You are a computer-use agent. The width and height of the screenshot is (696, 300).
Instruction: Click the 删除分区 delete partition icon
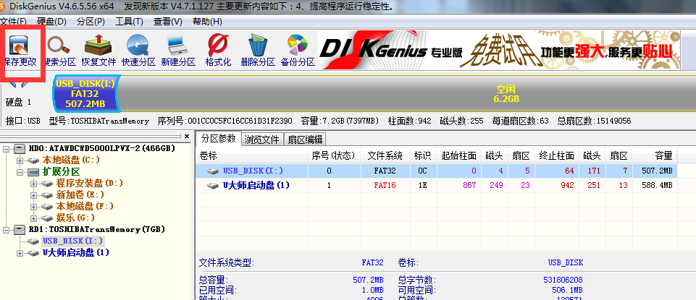pos(257,51)
